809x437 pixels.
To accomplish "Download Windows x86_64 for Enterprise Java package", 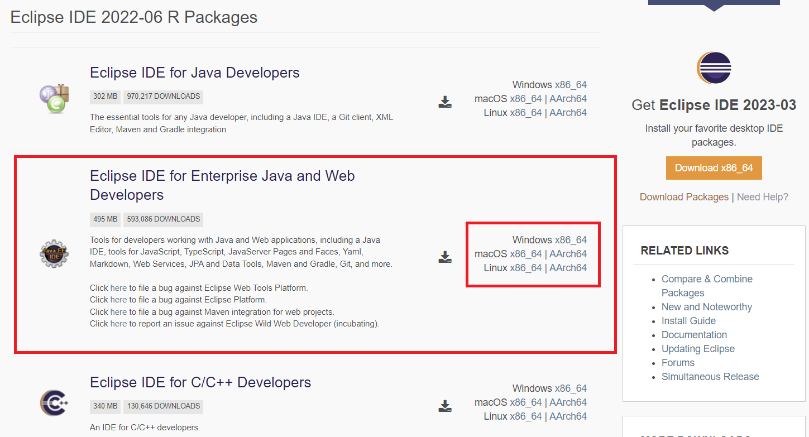I will (x=571, y=240).
